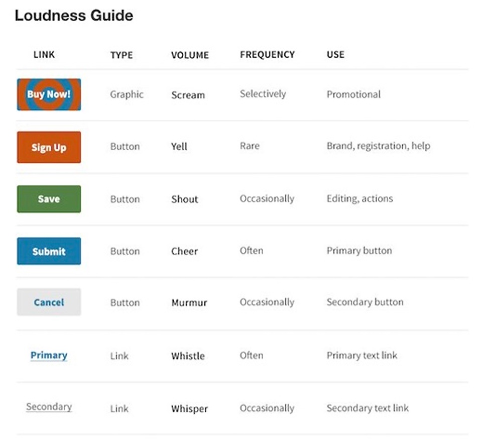The width and height of the screenshot is (482, 439).
Task: Select the TYPE column header
Action: click(x=122, y=55)
